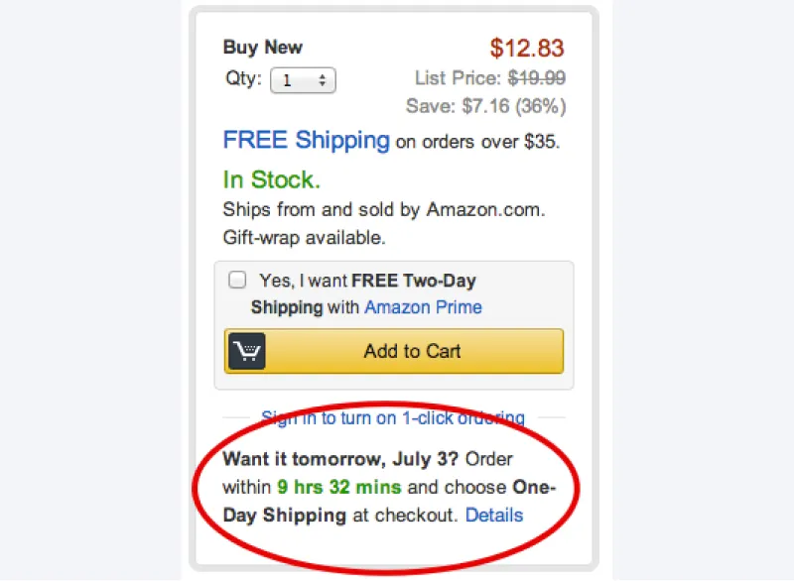Click the $12.83 price

pos(528,47)
